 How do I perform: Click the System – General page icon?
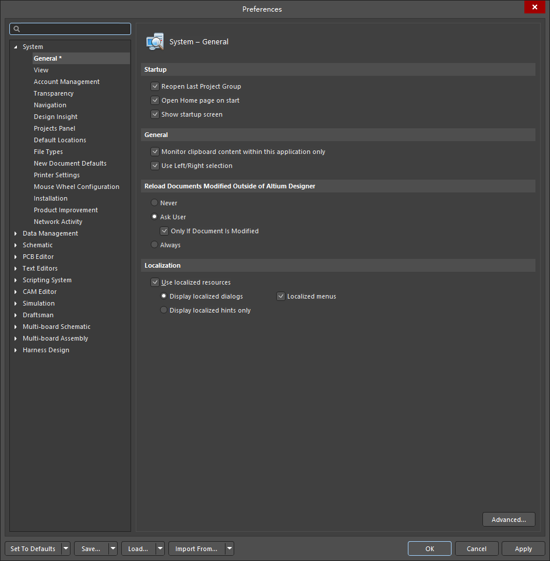(x=155, y=42)
